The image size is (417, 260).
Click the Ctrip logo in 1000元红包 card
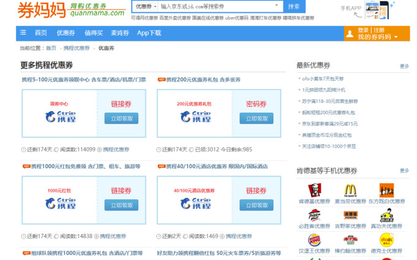[60, 203]
